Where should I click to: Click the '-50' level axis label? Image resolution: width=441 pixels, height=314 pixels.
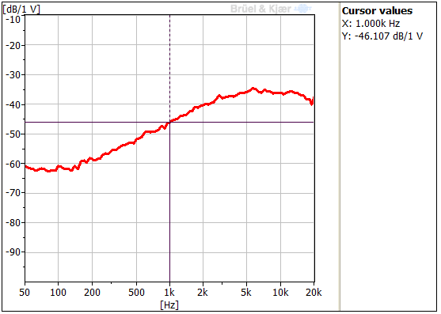click(x=13, y=134)
